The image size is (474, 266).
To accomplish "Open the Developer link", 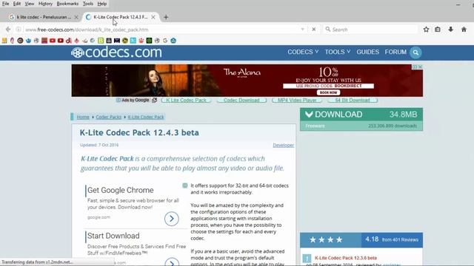I will point(283,145).
